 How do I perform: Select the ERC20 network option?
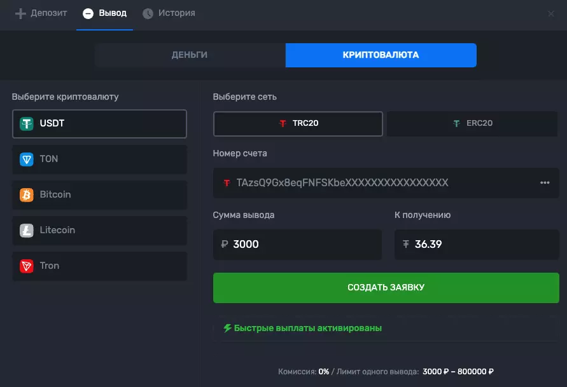point(472,123)
